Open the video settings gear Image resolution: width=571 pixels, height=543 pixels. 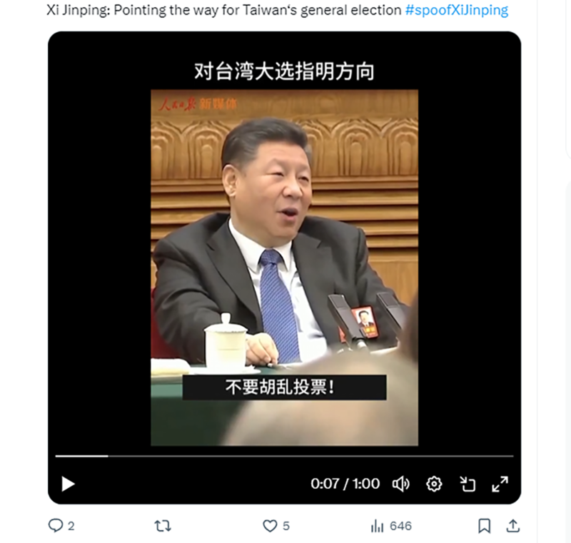(434, 484)
